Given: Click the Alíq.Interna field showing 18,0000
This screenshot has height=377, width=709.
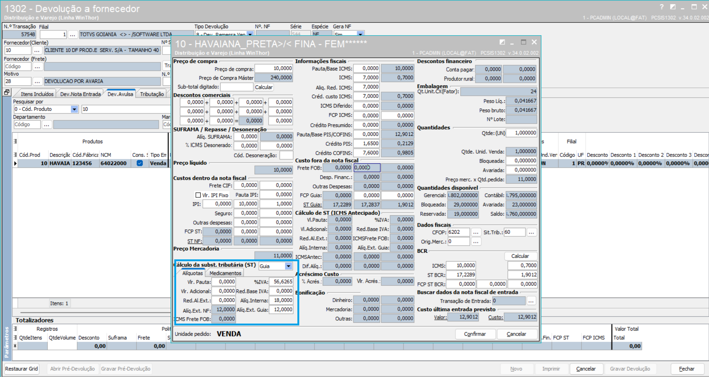Looking at the screenshot, I should [x=281, y=300].
